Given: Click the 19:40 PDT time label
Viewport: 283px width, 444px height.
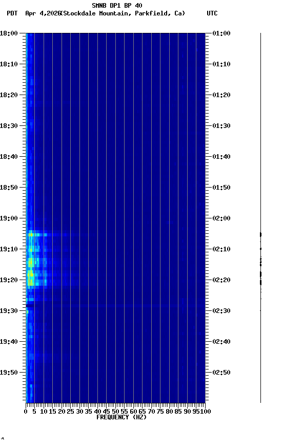Looking at the screenshot, I should point(9,342).
